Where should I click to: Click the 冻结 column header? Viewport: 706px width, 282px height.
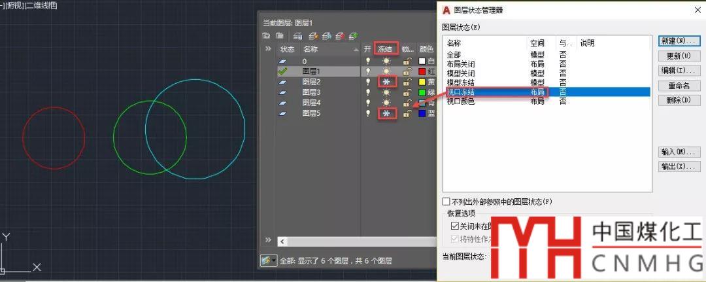(386, 49)
